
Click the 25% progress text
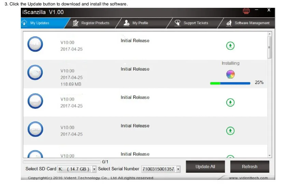point(259,83)
